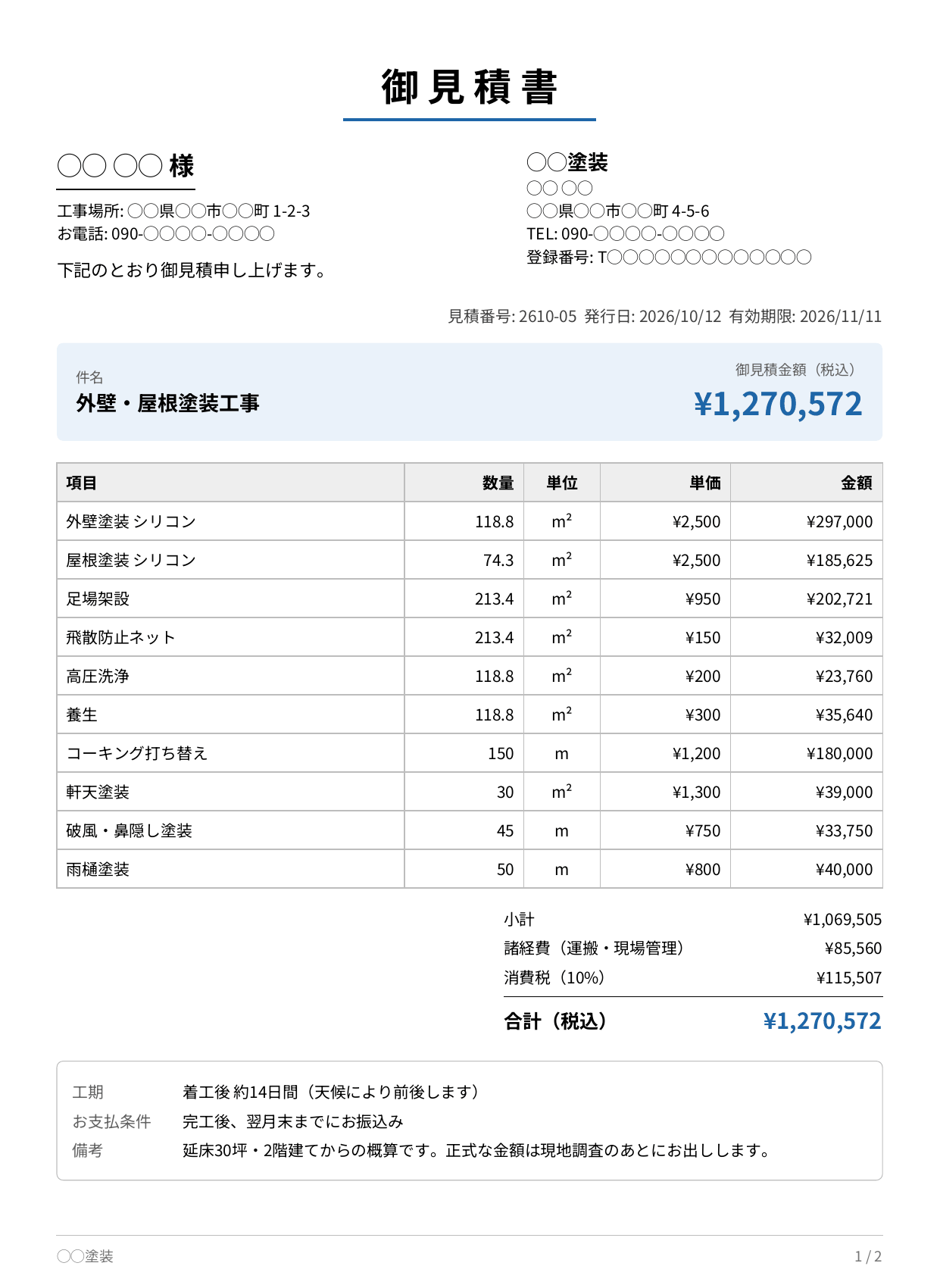Click the 工事場所 address line
This screenshot has height=1288, width=940.
point(183,211)
